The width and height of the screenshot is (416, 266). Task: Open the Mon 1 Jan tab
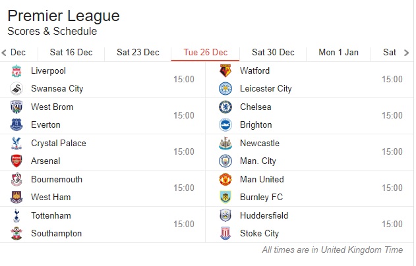coord(338,53)
